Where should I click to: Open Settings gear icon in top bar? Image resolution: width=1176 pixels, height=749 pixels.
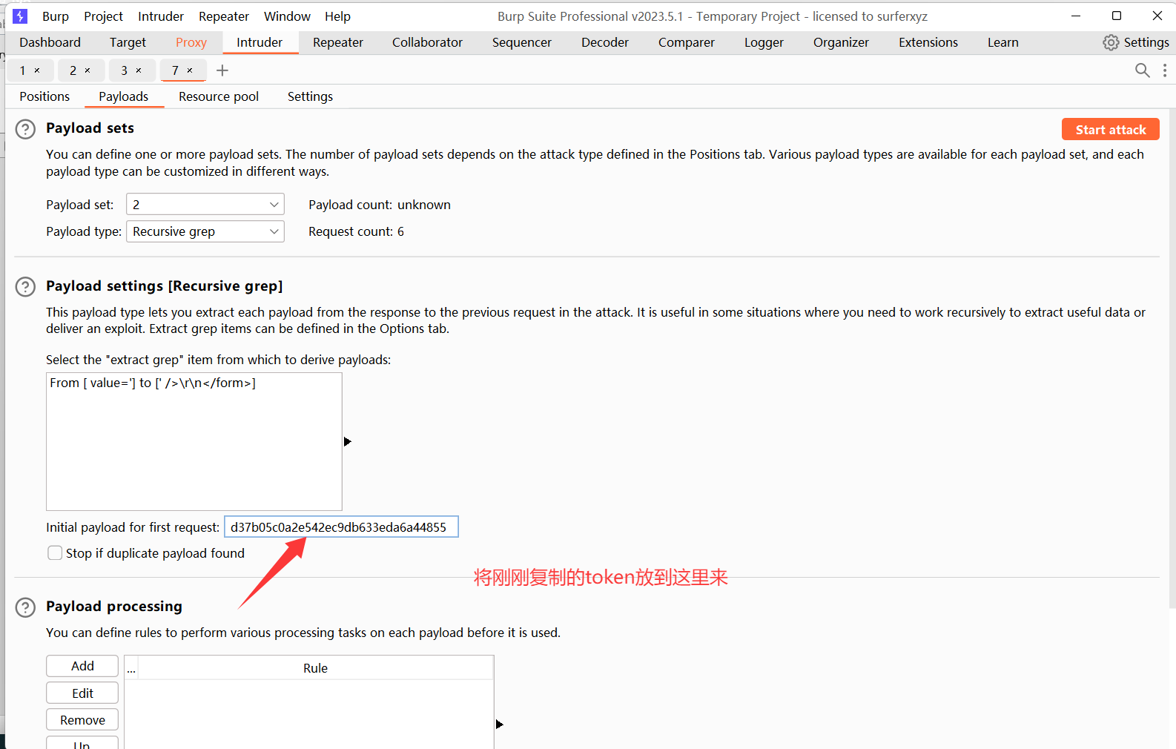[1111, 42]
